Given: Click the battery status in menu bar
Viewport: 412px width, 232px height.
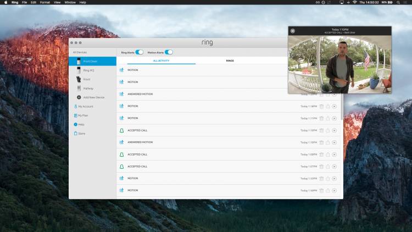Looking at the screenshot, I should [x=387, y=2].
